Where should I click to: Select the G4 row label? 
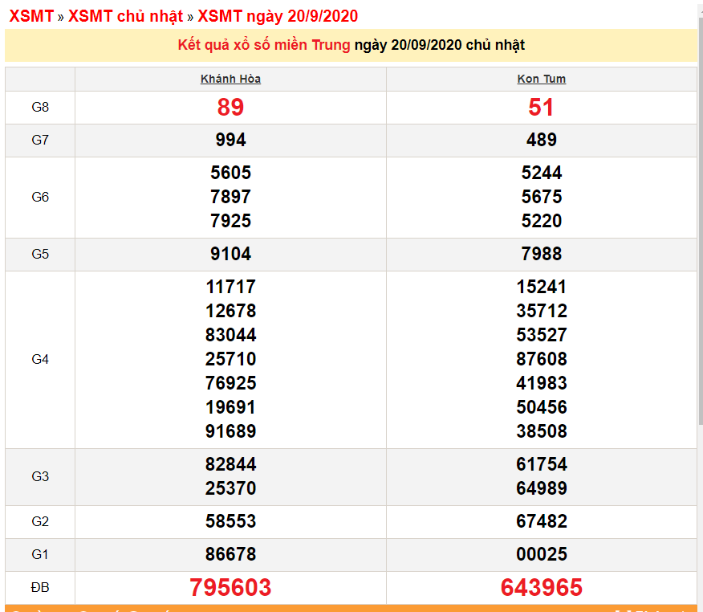39,359
